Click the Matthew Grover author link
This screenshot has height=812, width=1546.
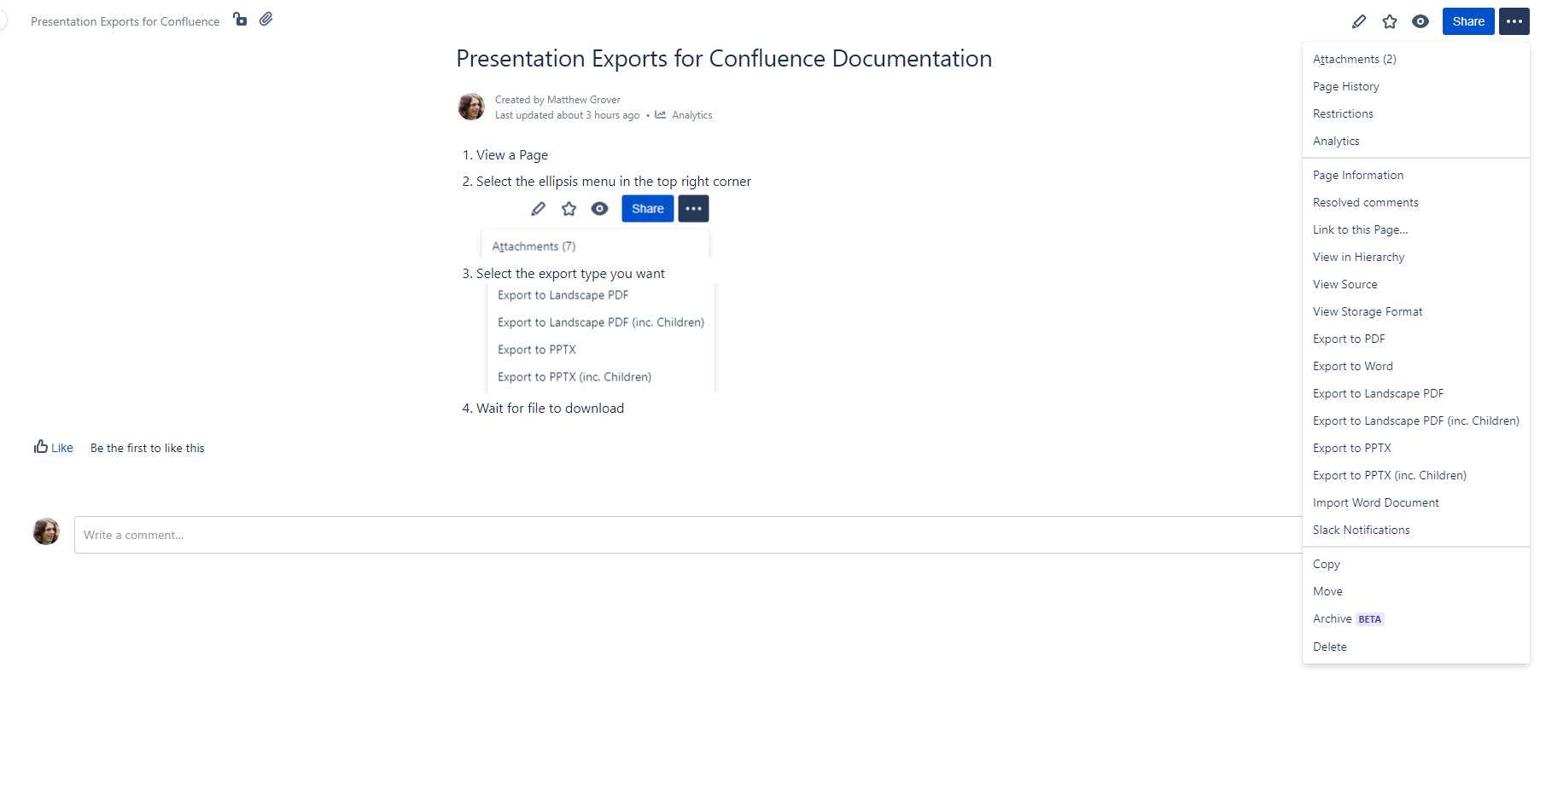click(583, 100)
